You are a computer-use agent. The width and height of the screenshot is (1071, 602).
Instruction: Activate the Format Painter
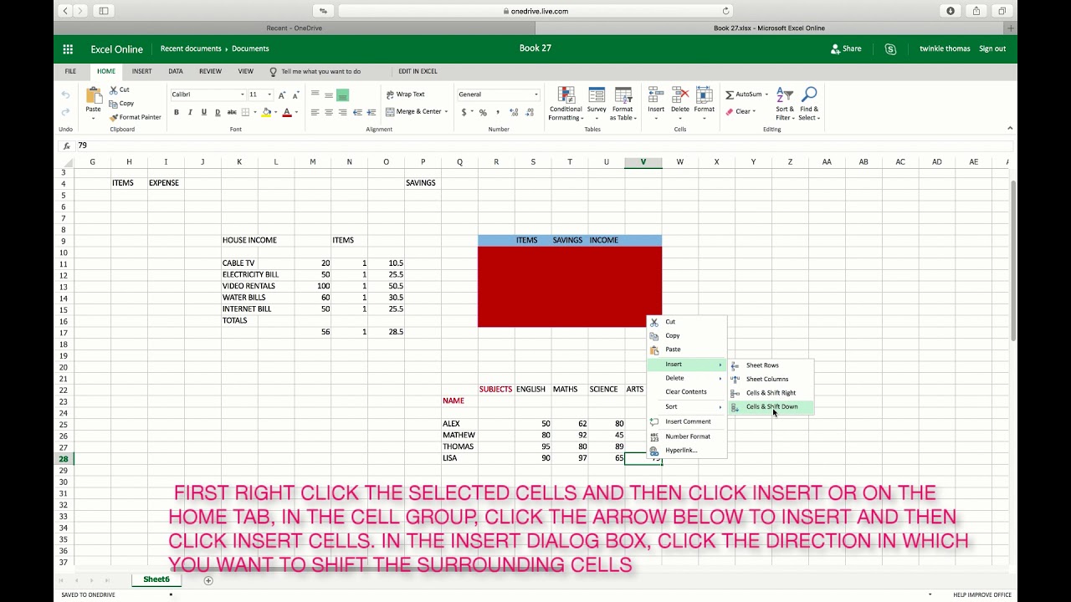coord(136,117)
